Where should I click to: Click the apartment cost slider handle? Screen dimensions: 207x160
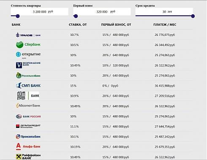[x=18, y=16]
